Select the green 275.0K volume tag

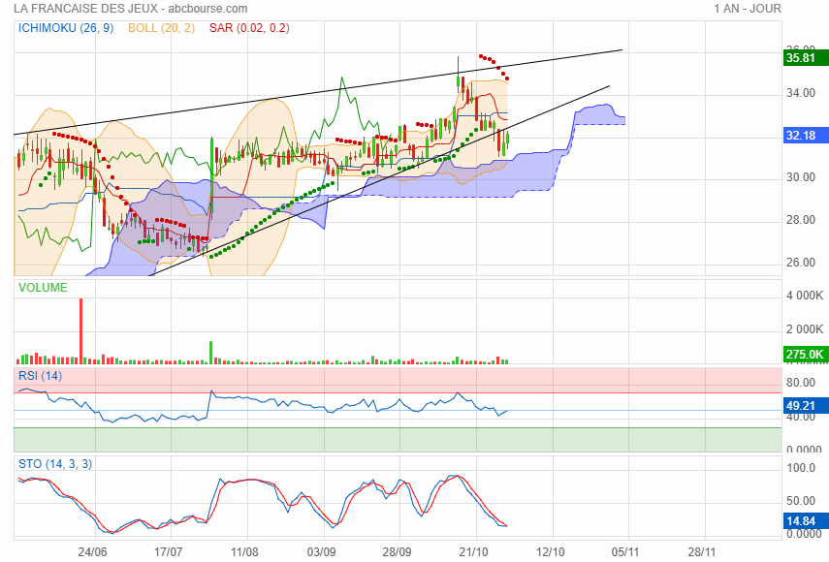(803, 356)
